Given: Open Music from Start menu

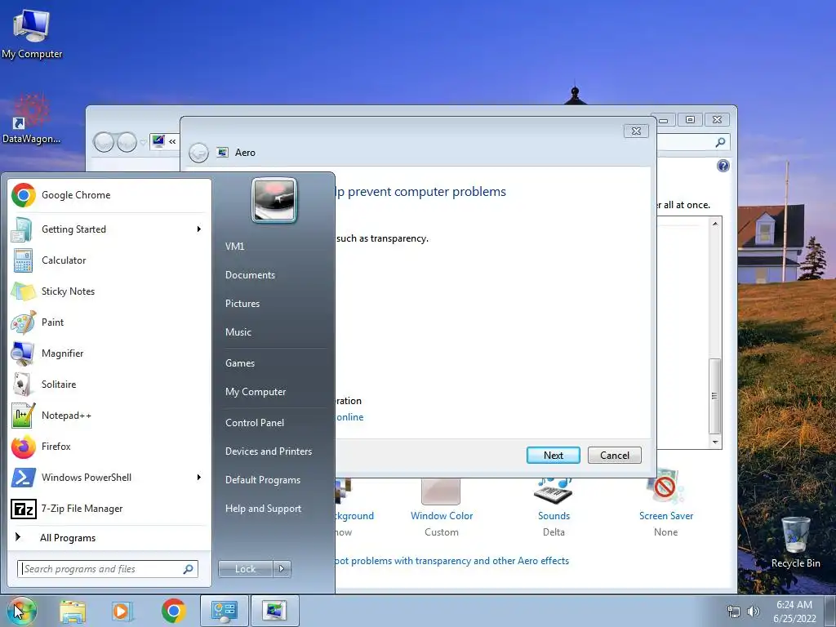Looking at the screenshot, I should click(238, 332).
